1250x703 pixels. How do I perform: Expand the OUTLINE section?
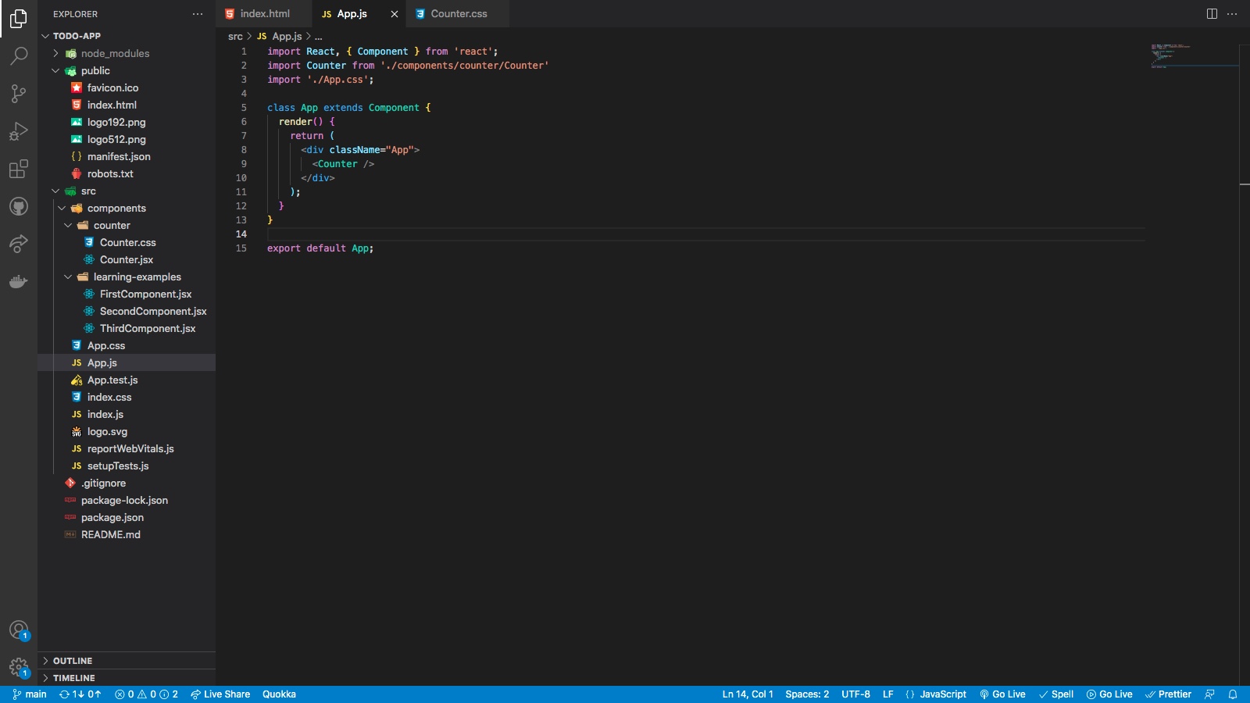[x=127, y=661]
